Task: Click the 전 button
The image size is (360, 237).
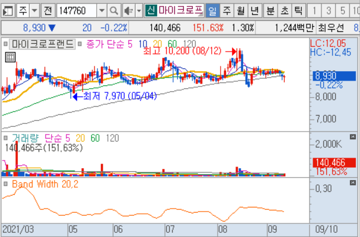Action: (48, 11)
